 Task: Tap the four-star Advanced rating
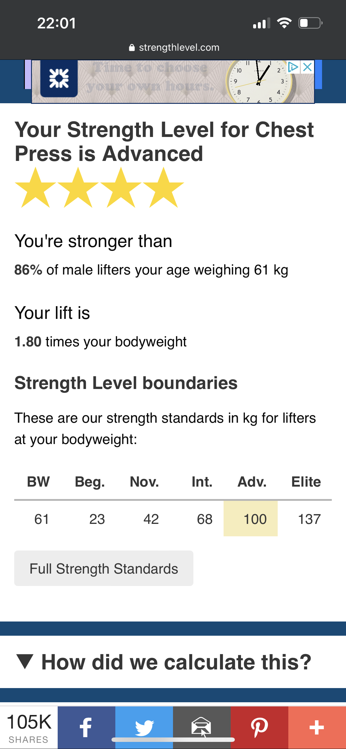[99, 187]
